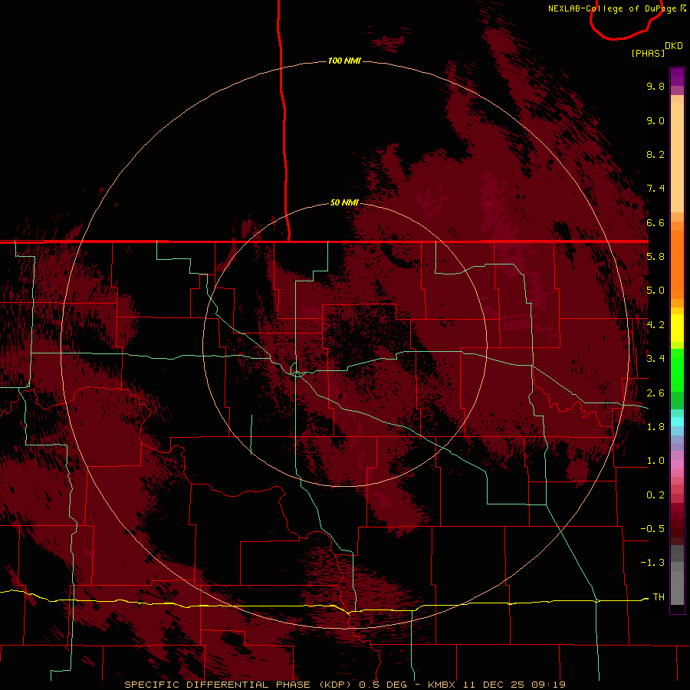Click the 9.0 value on the scale
Image resolution: width=690 pixels, height=690 pixels.
(655, 120)
